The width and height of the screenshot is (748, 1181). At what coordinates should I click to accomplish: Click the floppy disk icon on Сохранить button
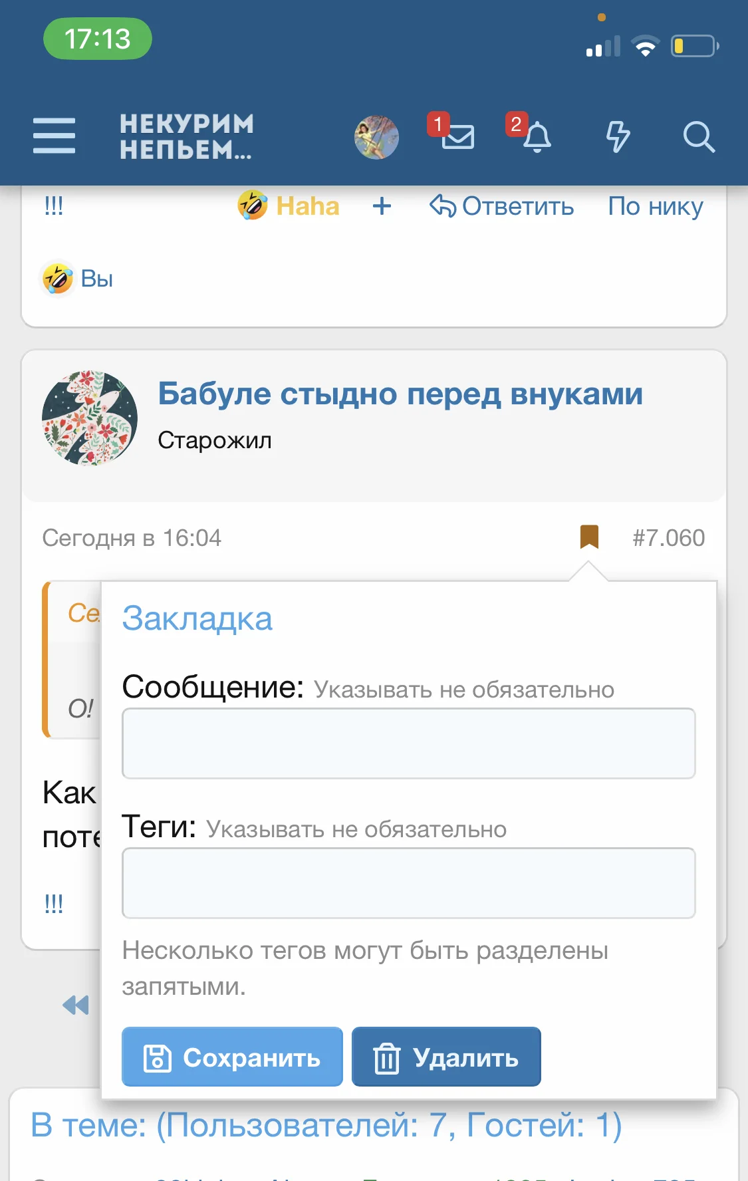(x=158, y=1057)
